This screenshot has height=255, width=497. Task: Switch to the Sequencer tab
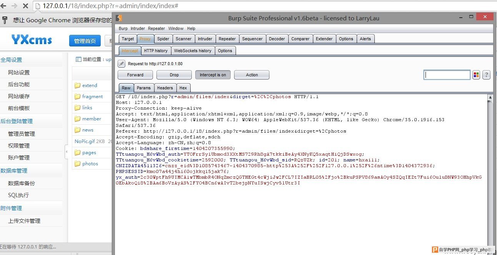[x=253, y=39]
